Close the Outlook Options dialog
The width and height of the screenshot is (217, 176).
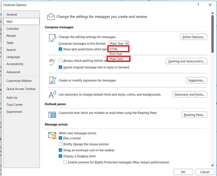click(210, 5)
